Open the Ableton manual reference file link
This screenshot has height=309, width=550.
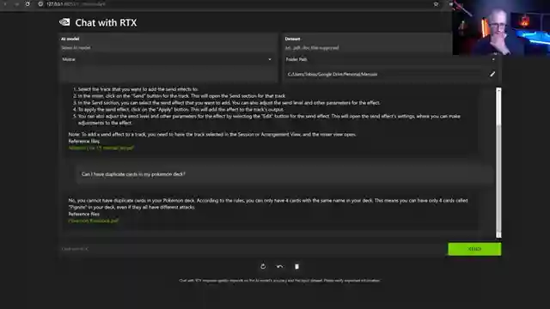click(x=101, y=148)
